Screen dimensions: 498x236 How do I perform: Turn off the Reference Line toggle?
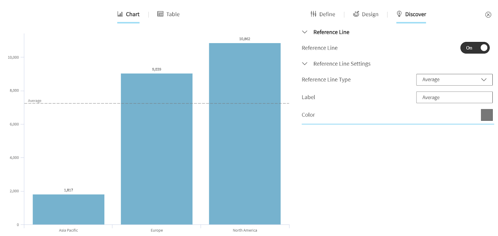tap(475, 48)
